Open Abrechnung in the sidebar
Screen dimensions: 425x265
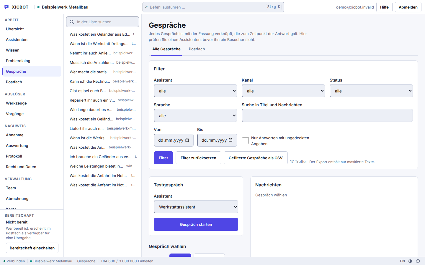(x=32, y=198)
